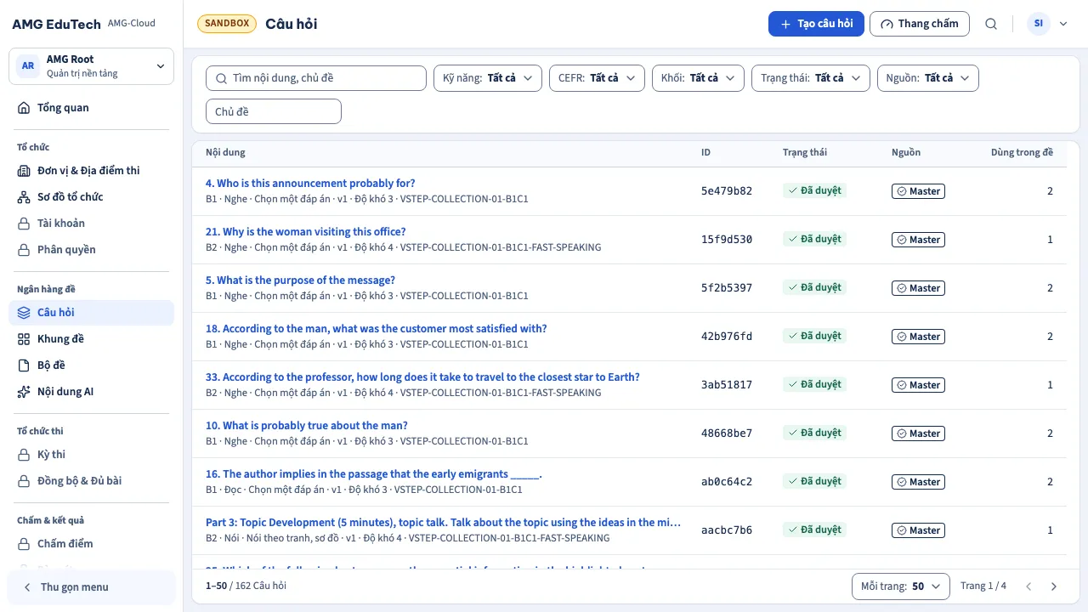Change Mỗi trang page size dropdown

(x=901, y=586)
